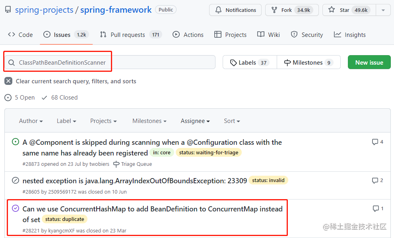
Task: Focus the ClassPathBeanDefinitionScanner search field
Action: coord(110,62)
